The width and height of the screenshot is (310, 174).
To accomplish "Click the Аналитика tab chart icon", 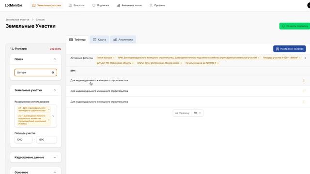I will [115, 40].
